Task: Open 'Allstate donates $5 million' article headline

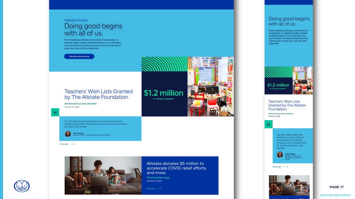Action: coord(177,168)
